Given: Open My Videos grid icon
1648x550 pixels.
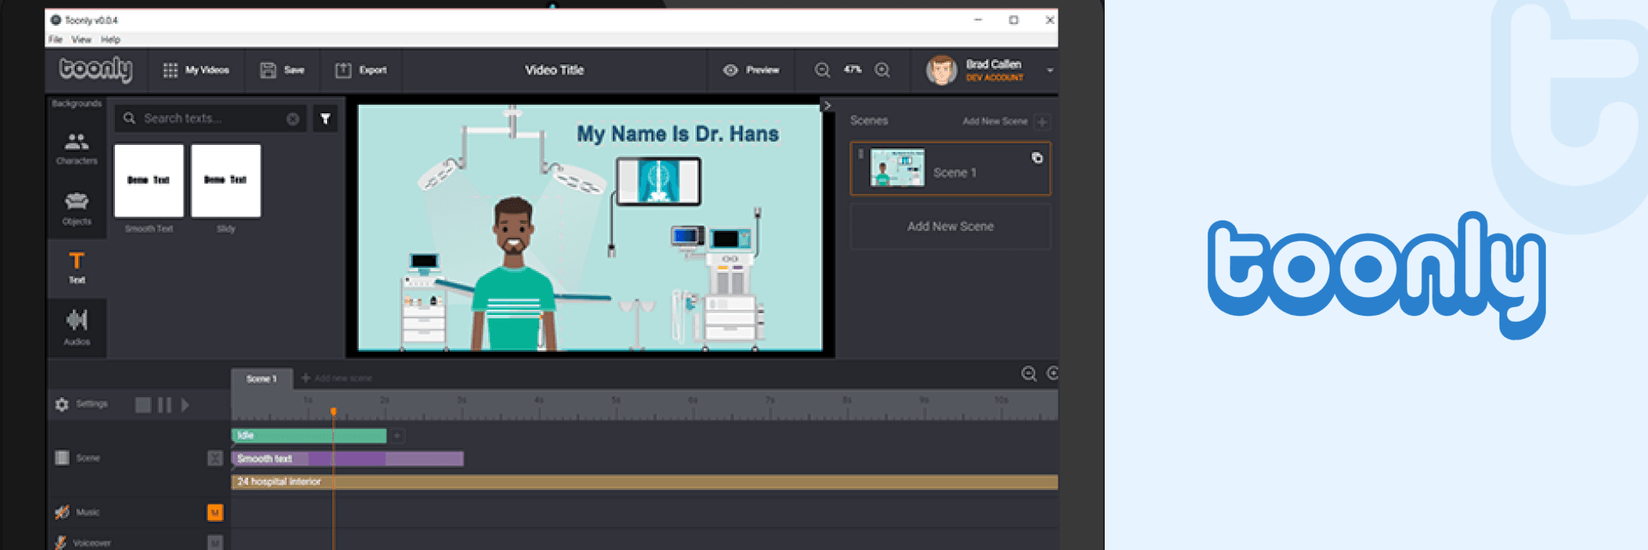Looking at the screenshot, I should pyautogui.click(x=170, y=70).
